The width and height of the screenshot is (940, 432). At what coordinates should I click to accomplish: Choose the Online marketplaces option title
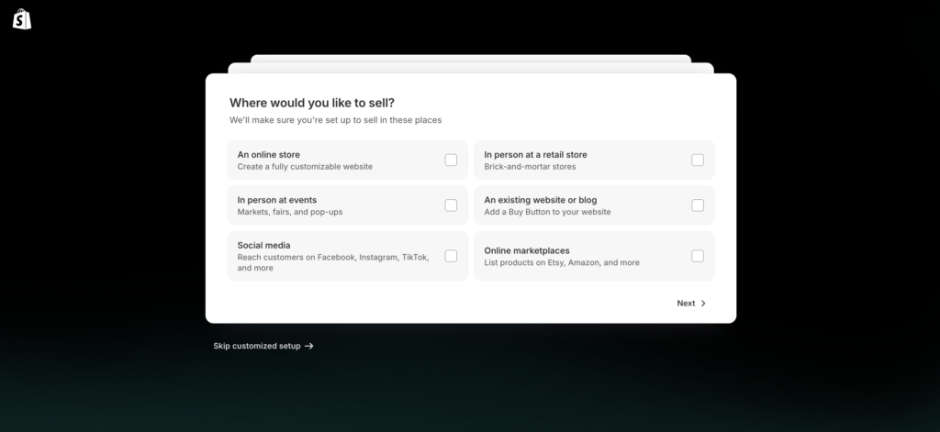coord(527,250)
